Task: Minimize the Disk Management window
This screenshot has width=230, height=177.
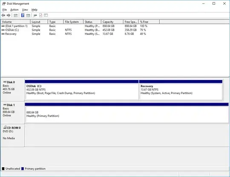Action: (204, 3)
